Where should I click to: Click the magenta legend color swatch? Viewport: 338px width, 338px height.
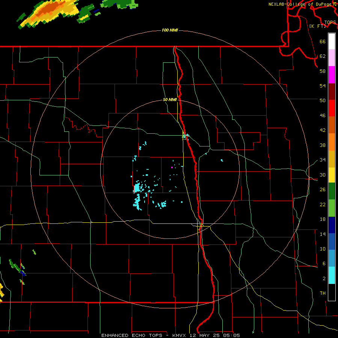point(332,75)
